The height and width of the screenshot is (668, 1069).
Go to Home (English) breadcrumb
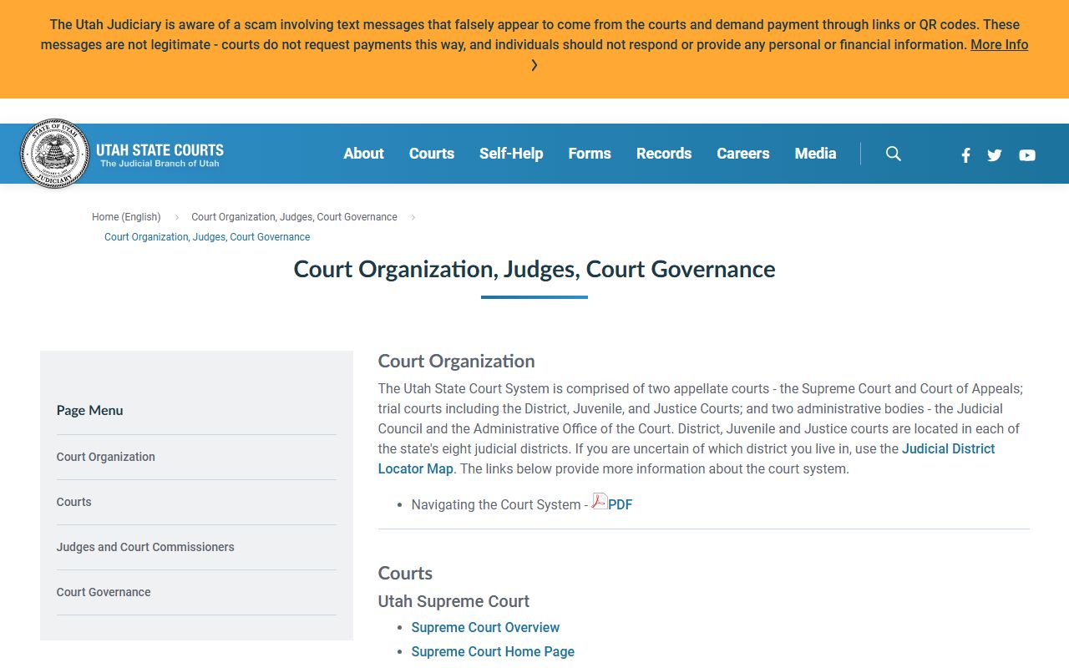point(126,217)
